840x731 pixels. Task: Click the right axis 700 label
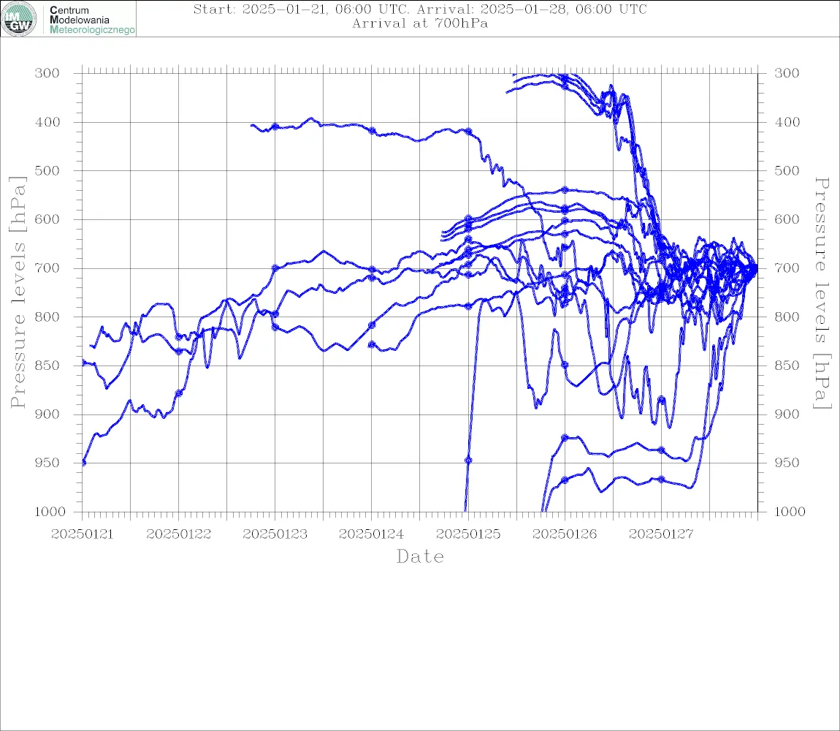pyautogui.click(x=787, y=268)
